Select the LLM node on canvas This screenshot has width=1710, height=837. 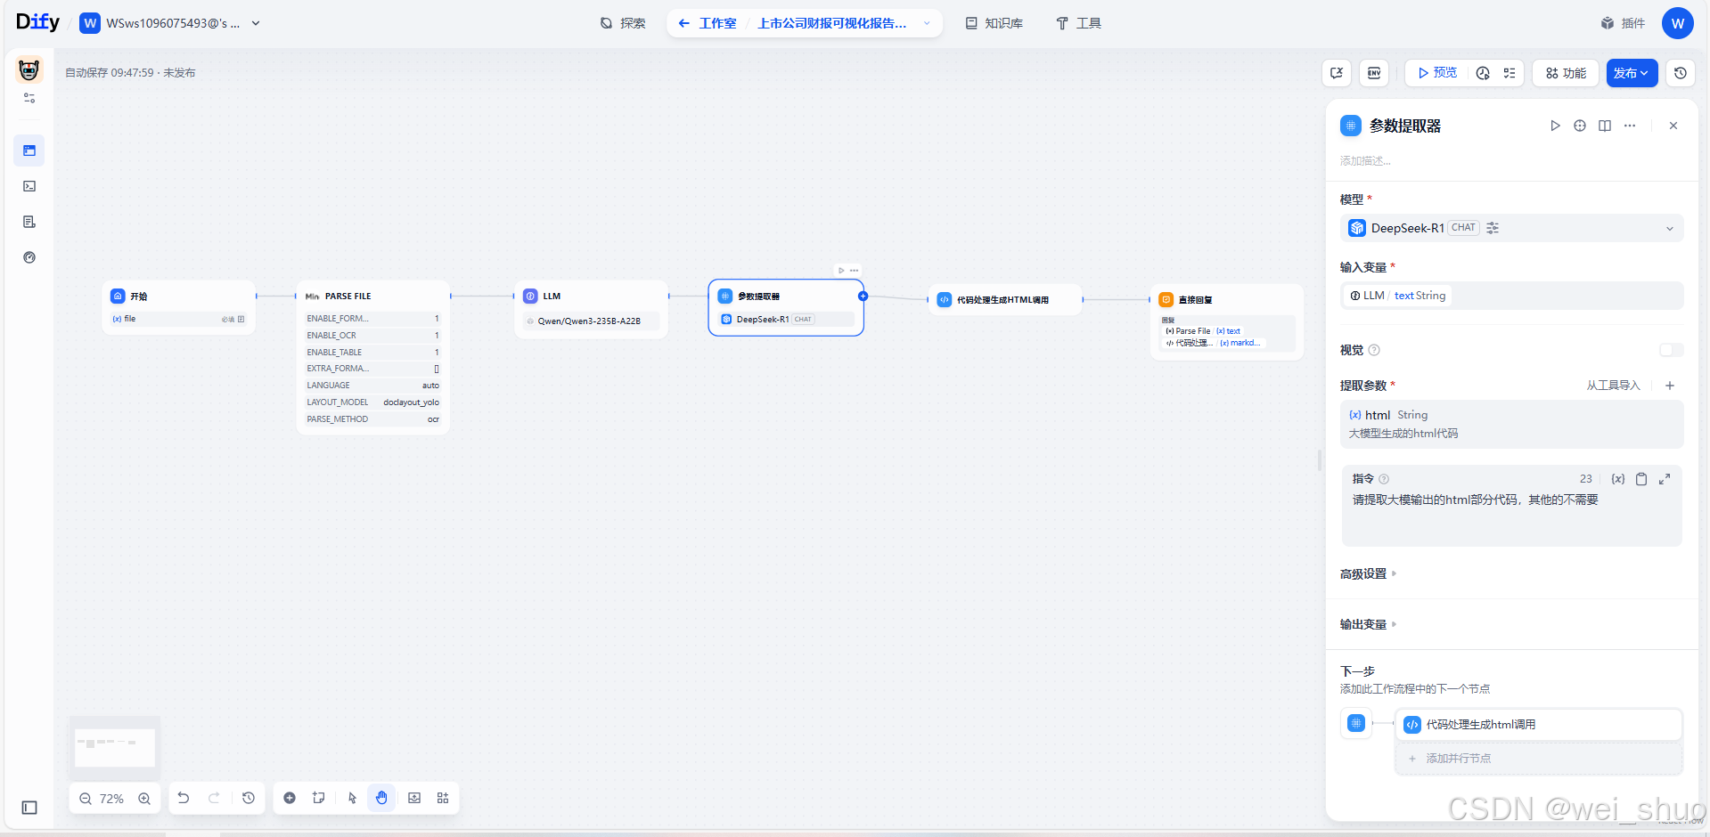591,309
